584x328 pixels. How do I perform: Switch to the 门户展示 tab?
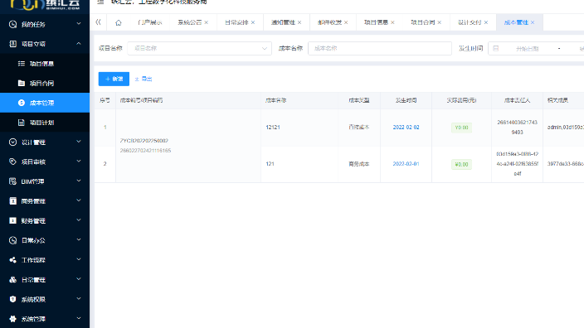[x=149, y=22]
